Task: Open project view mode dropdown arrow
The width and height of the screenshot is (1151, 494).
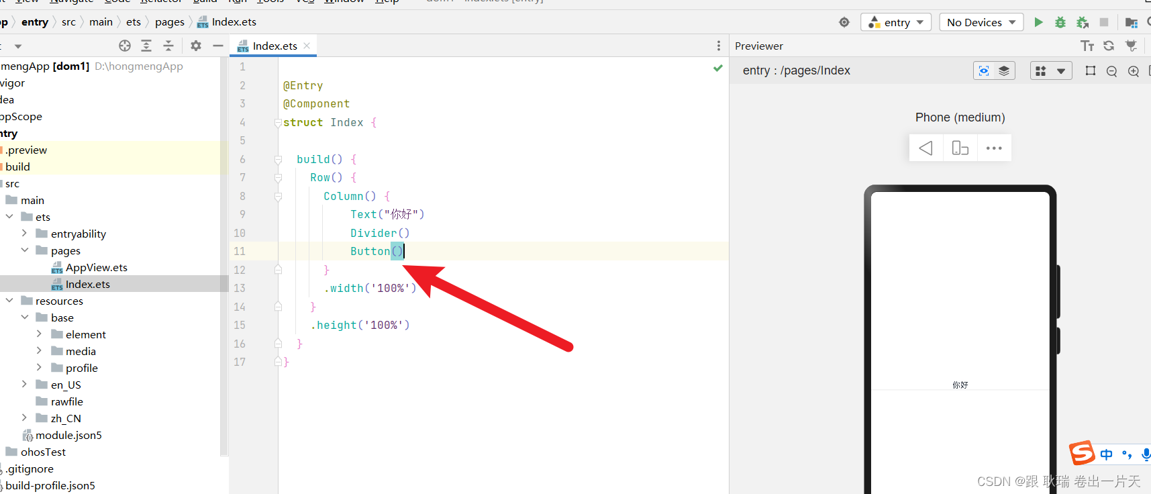Action: pos(18,46)
